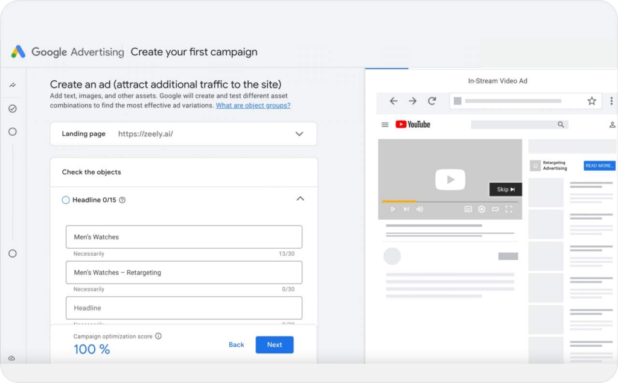Select the Headline radio button
This screenshot has width=618, height=383.
(65, 200)
